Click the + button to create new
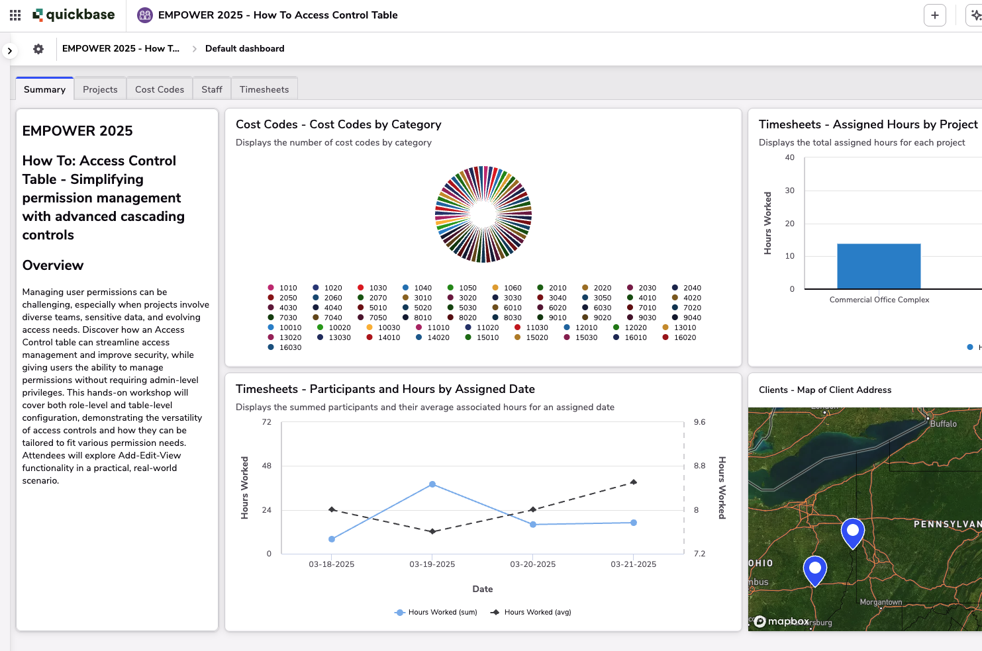This screenshot has width=982, height=651. pyautogui.click(x=934, y=15)
